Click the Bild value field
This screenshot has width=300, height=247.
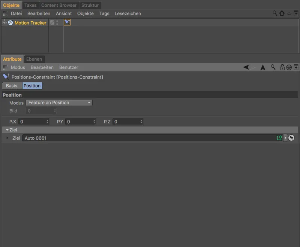point(41,111)
